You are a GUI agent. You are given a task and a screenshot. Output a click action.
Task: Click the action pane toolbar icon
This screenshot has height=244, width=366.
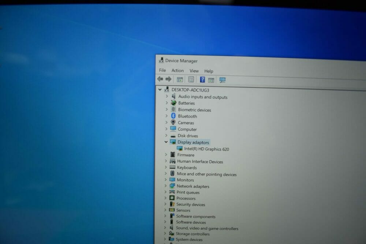click(x=211, y=80)
